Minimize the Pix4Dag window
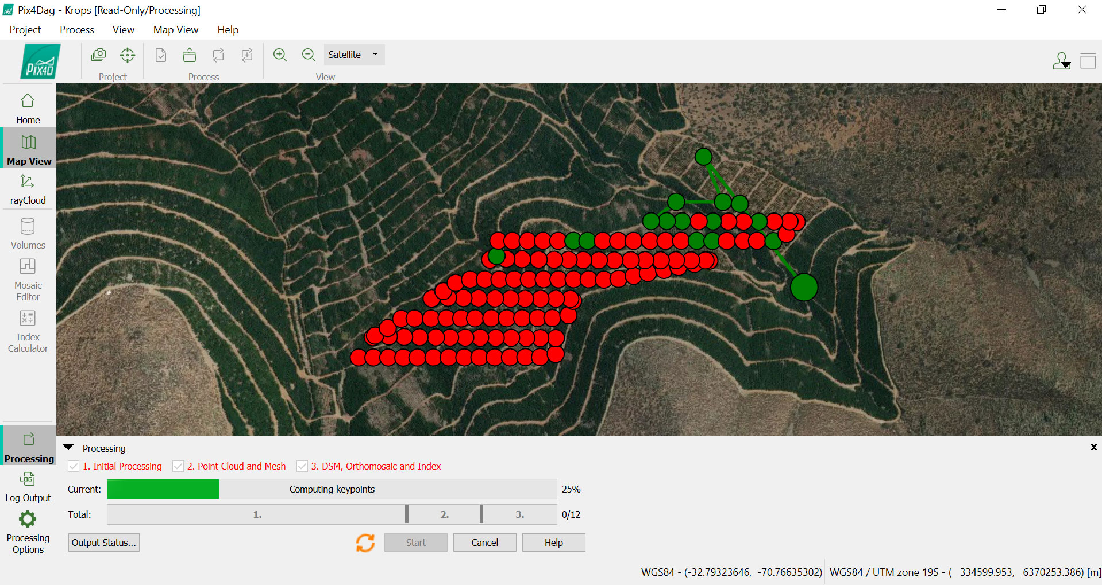1102x585 pixels. 1001,10
